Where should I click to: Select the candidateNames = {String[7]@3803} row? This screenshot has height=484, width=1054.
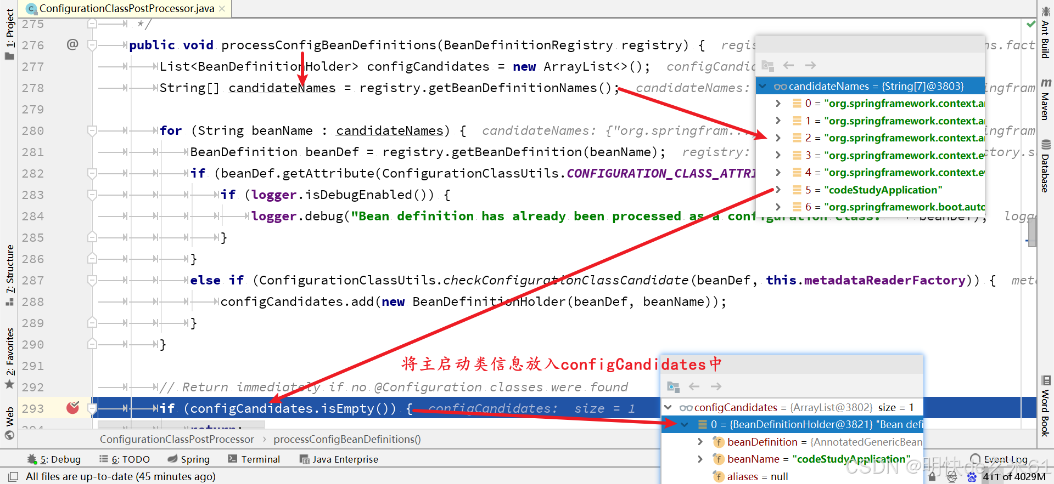pos(871,86)
